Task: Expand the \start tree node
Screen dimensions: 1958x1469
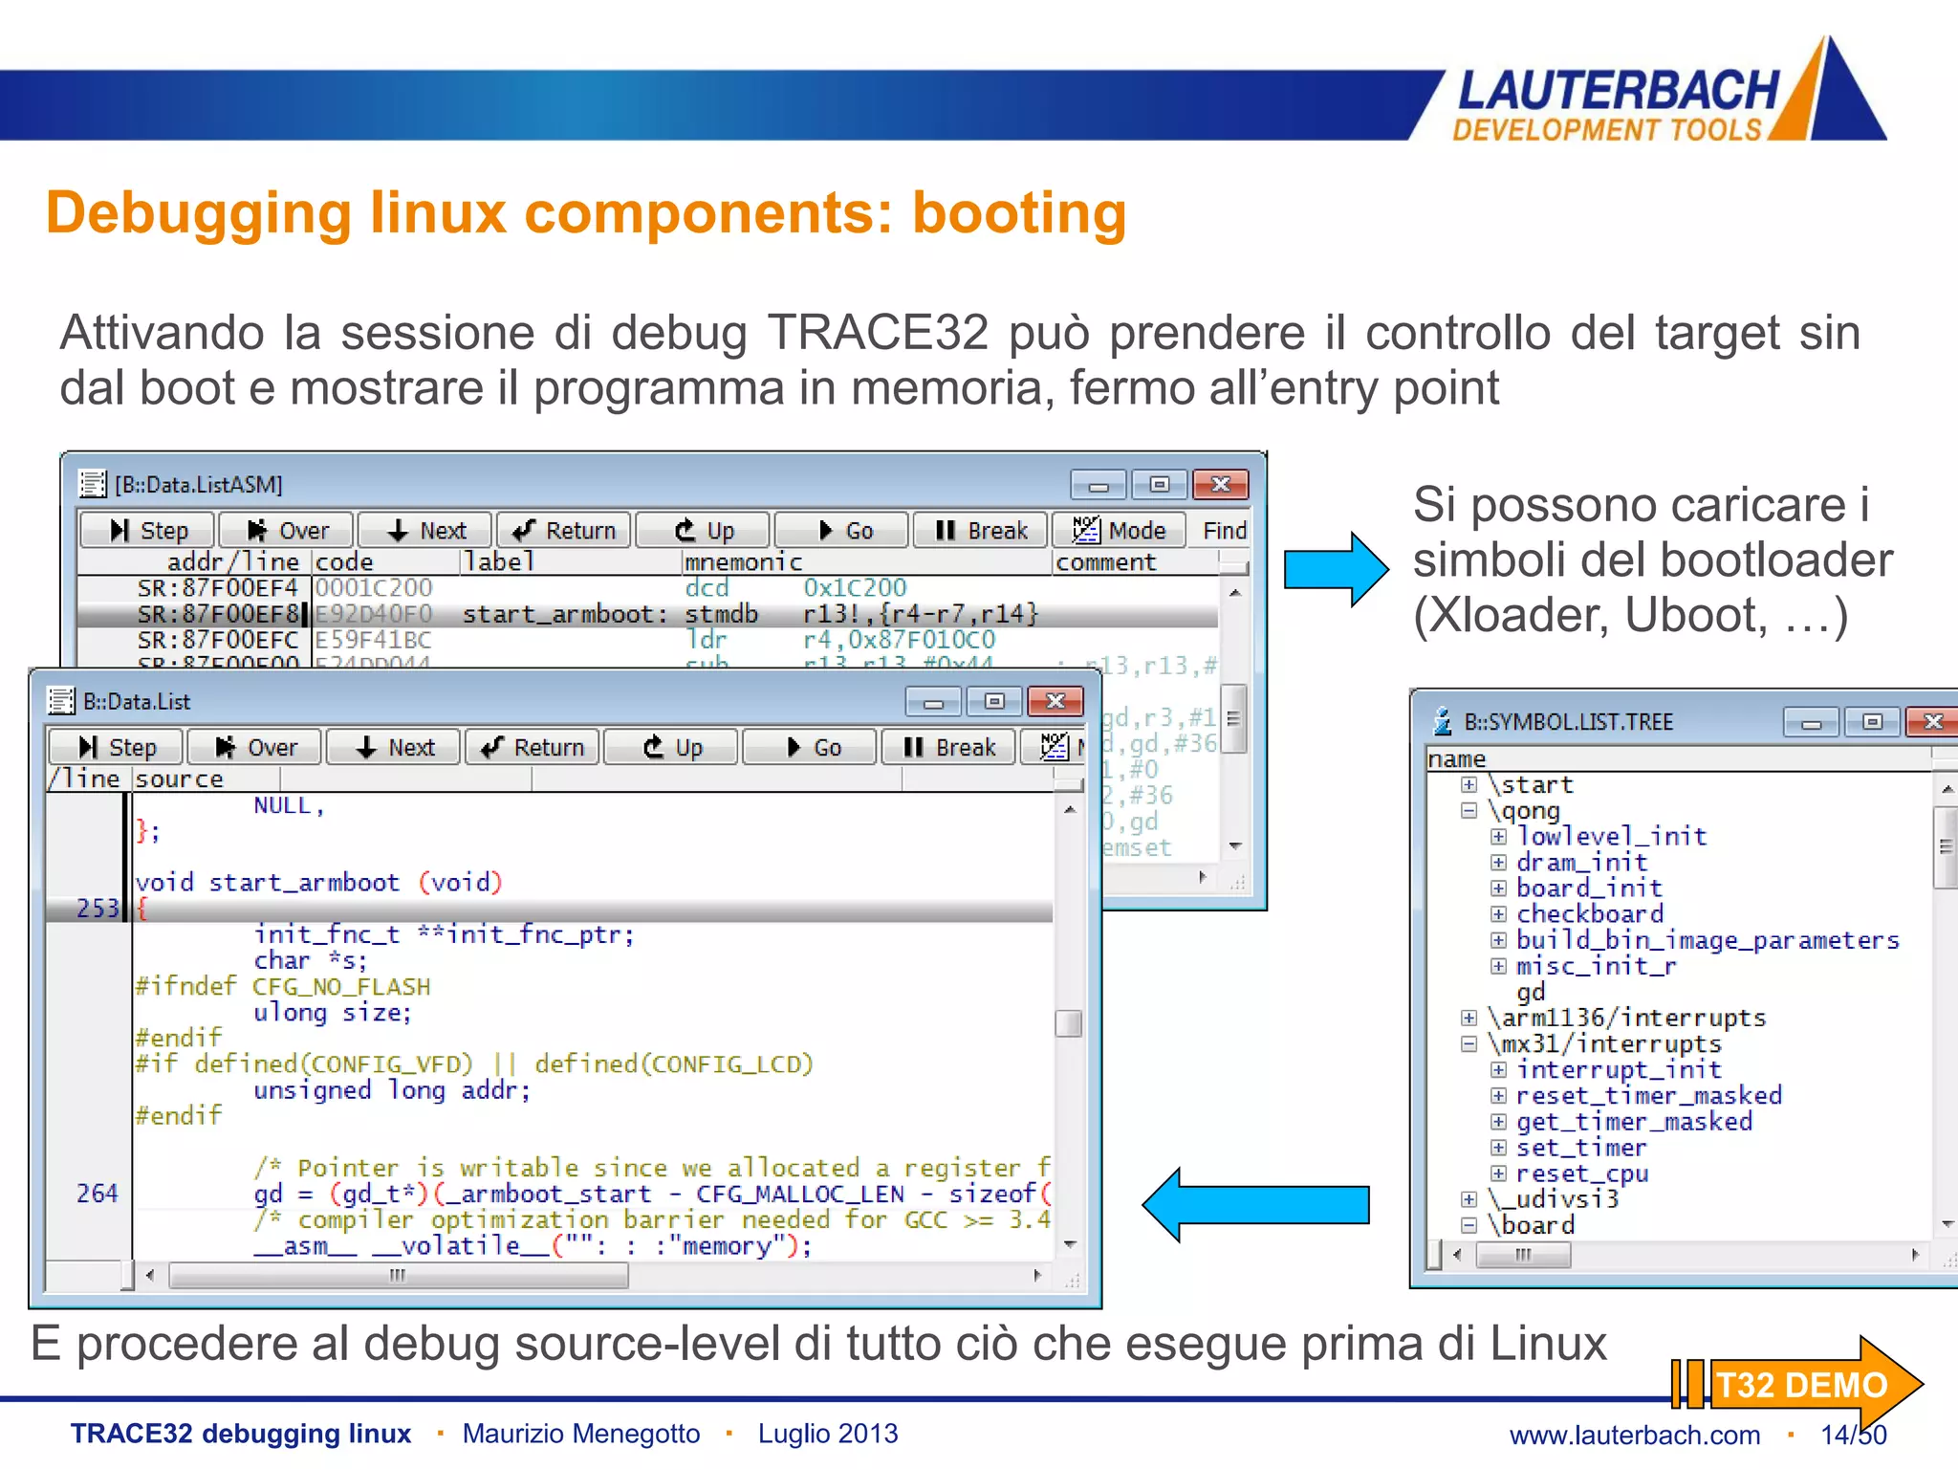Action: tap(1469, 785)
